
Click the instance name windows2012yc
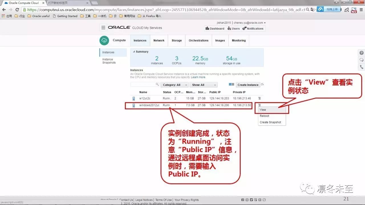click(x=149, y=105)
